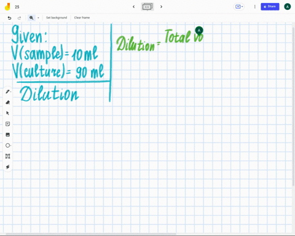Add a text box

point(8,156)
